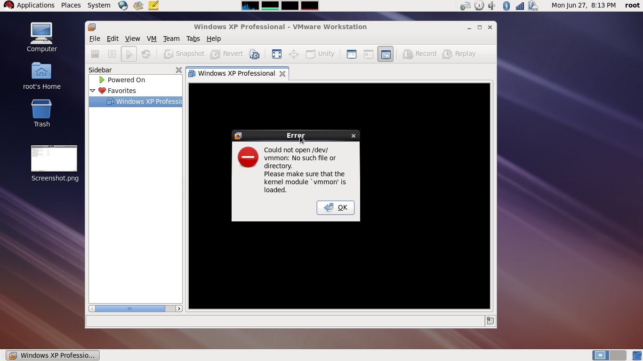Image resolution: width=643 pixels, height=361 pixels.
Task: Click the Replay toolbar button
Action: 459,54
